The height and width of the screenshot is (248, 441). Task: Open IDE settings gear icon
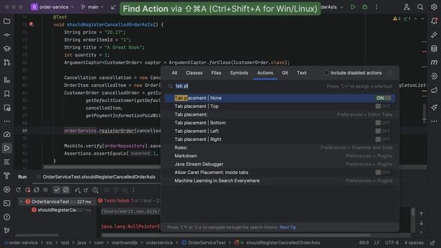pos(434,7)
